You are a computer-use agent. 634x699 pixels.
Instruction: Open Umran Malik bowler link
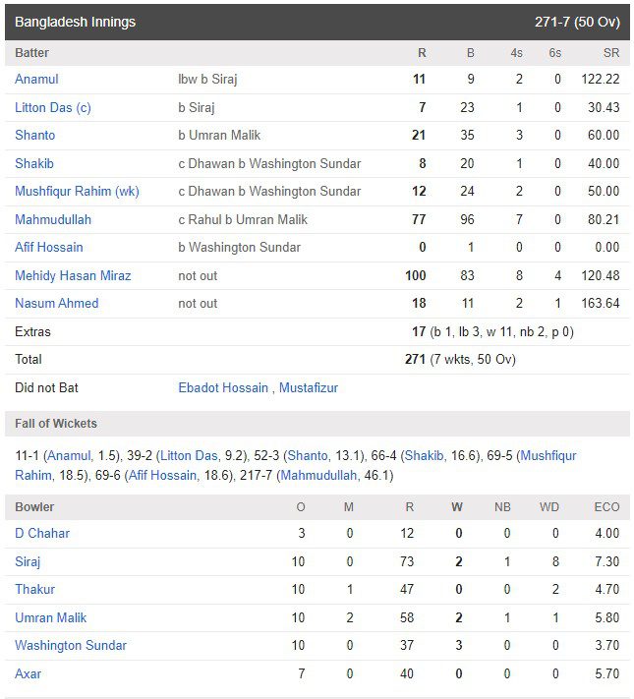(x=50, y=617)
